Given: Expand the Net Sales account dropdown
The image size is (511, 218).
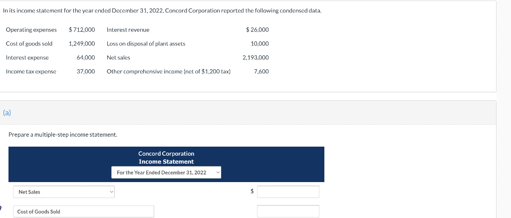Looking at the screenshot, I should [63, 192].
